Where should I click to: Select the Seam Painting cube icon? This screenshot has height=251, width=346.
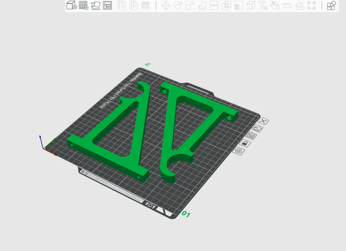pyautogui.click(x=251, y=5)
